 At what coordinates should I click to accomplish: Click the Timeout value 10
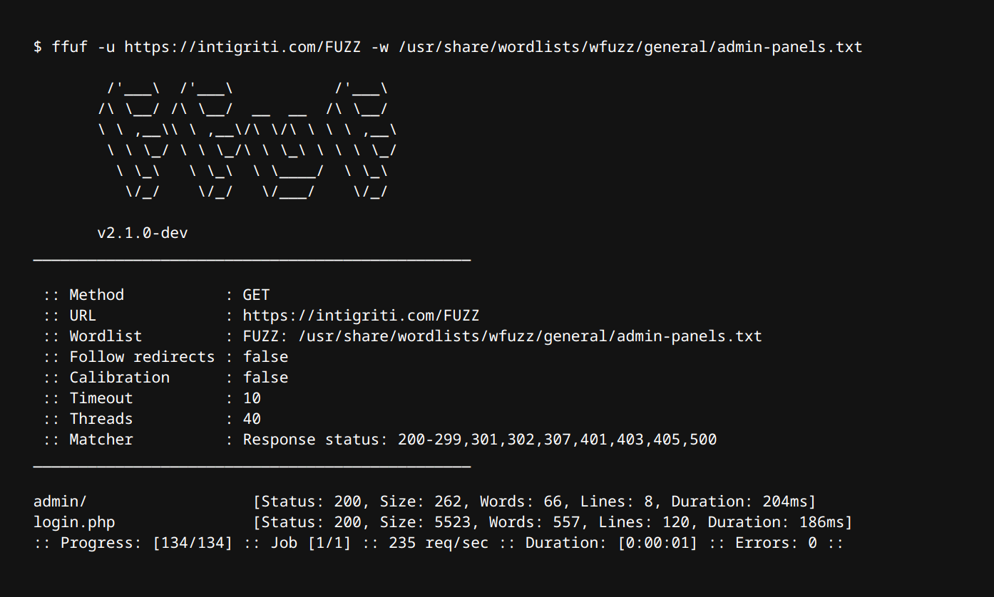252,398
